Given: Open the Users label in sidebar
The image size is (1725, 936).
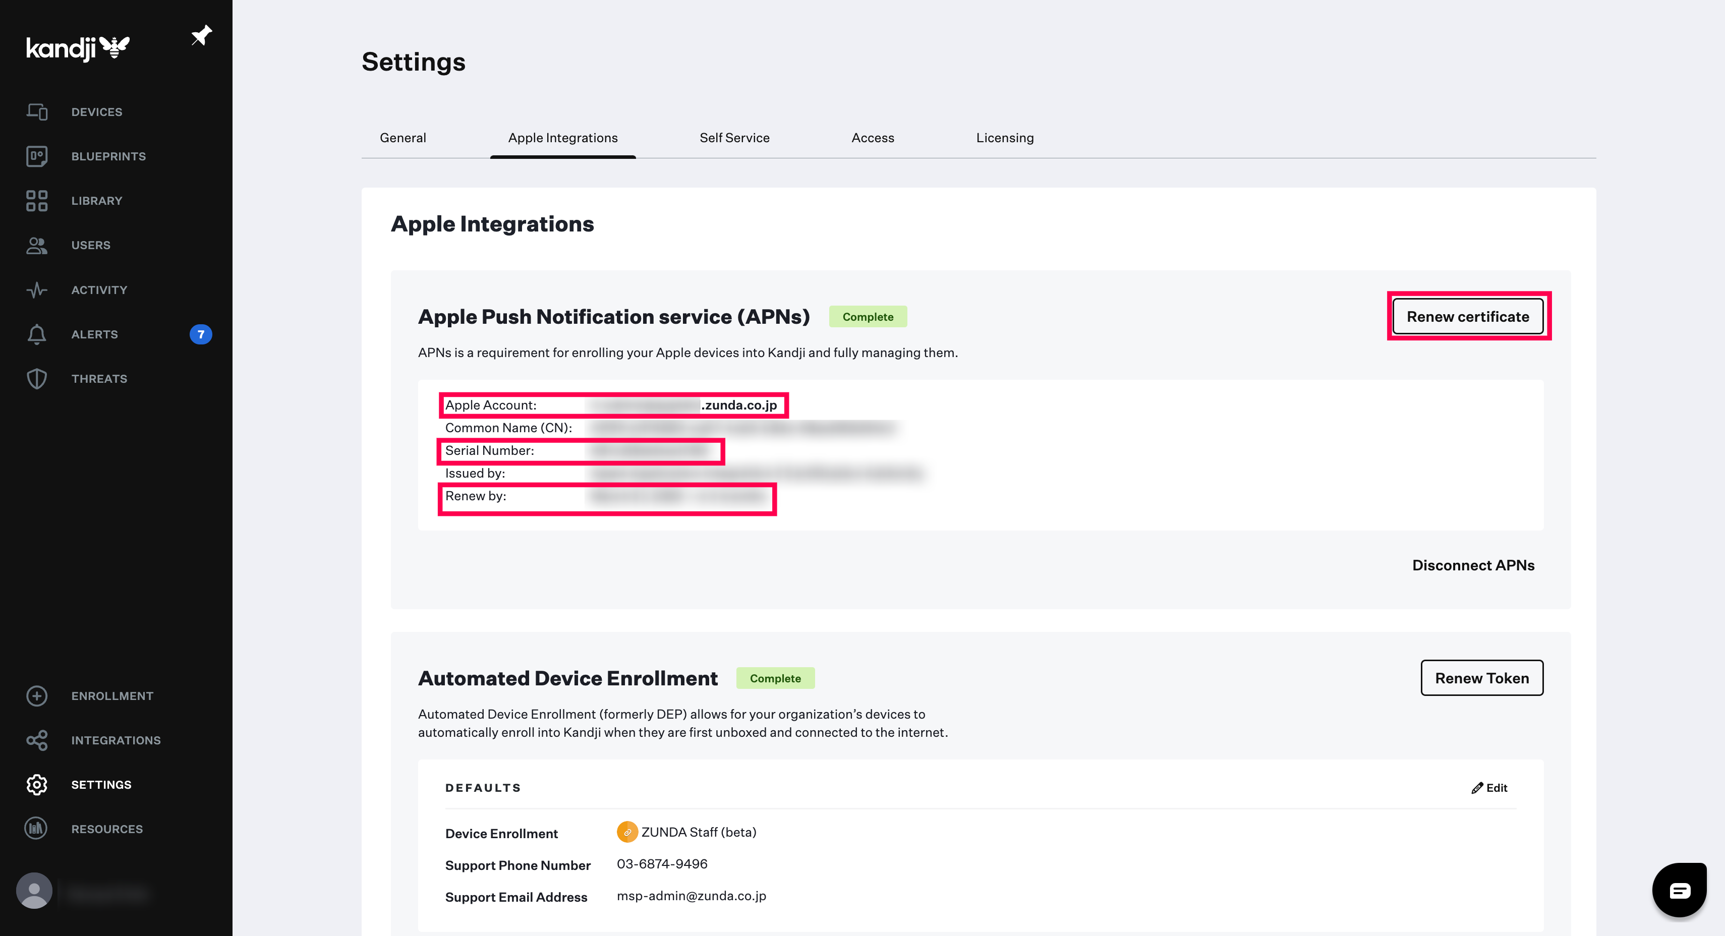Looking at the screenshot, I should coord(91,245).
